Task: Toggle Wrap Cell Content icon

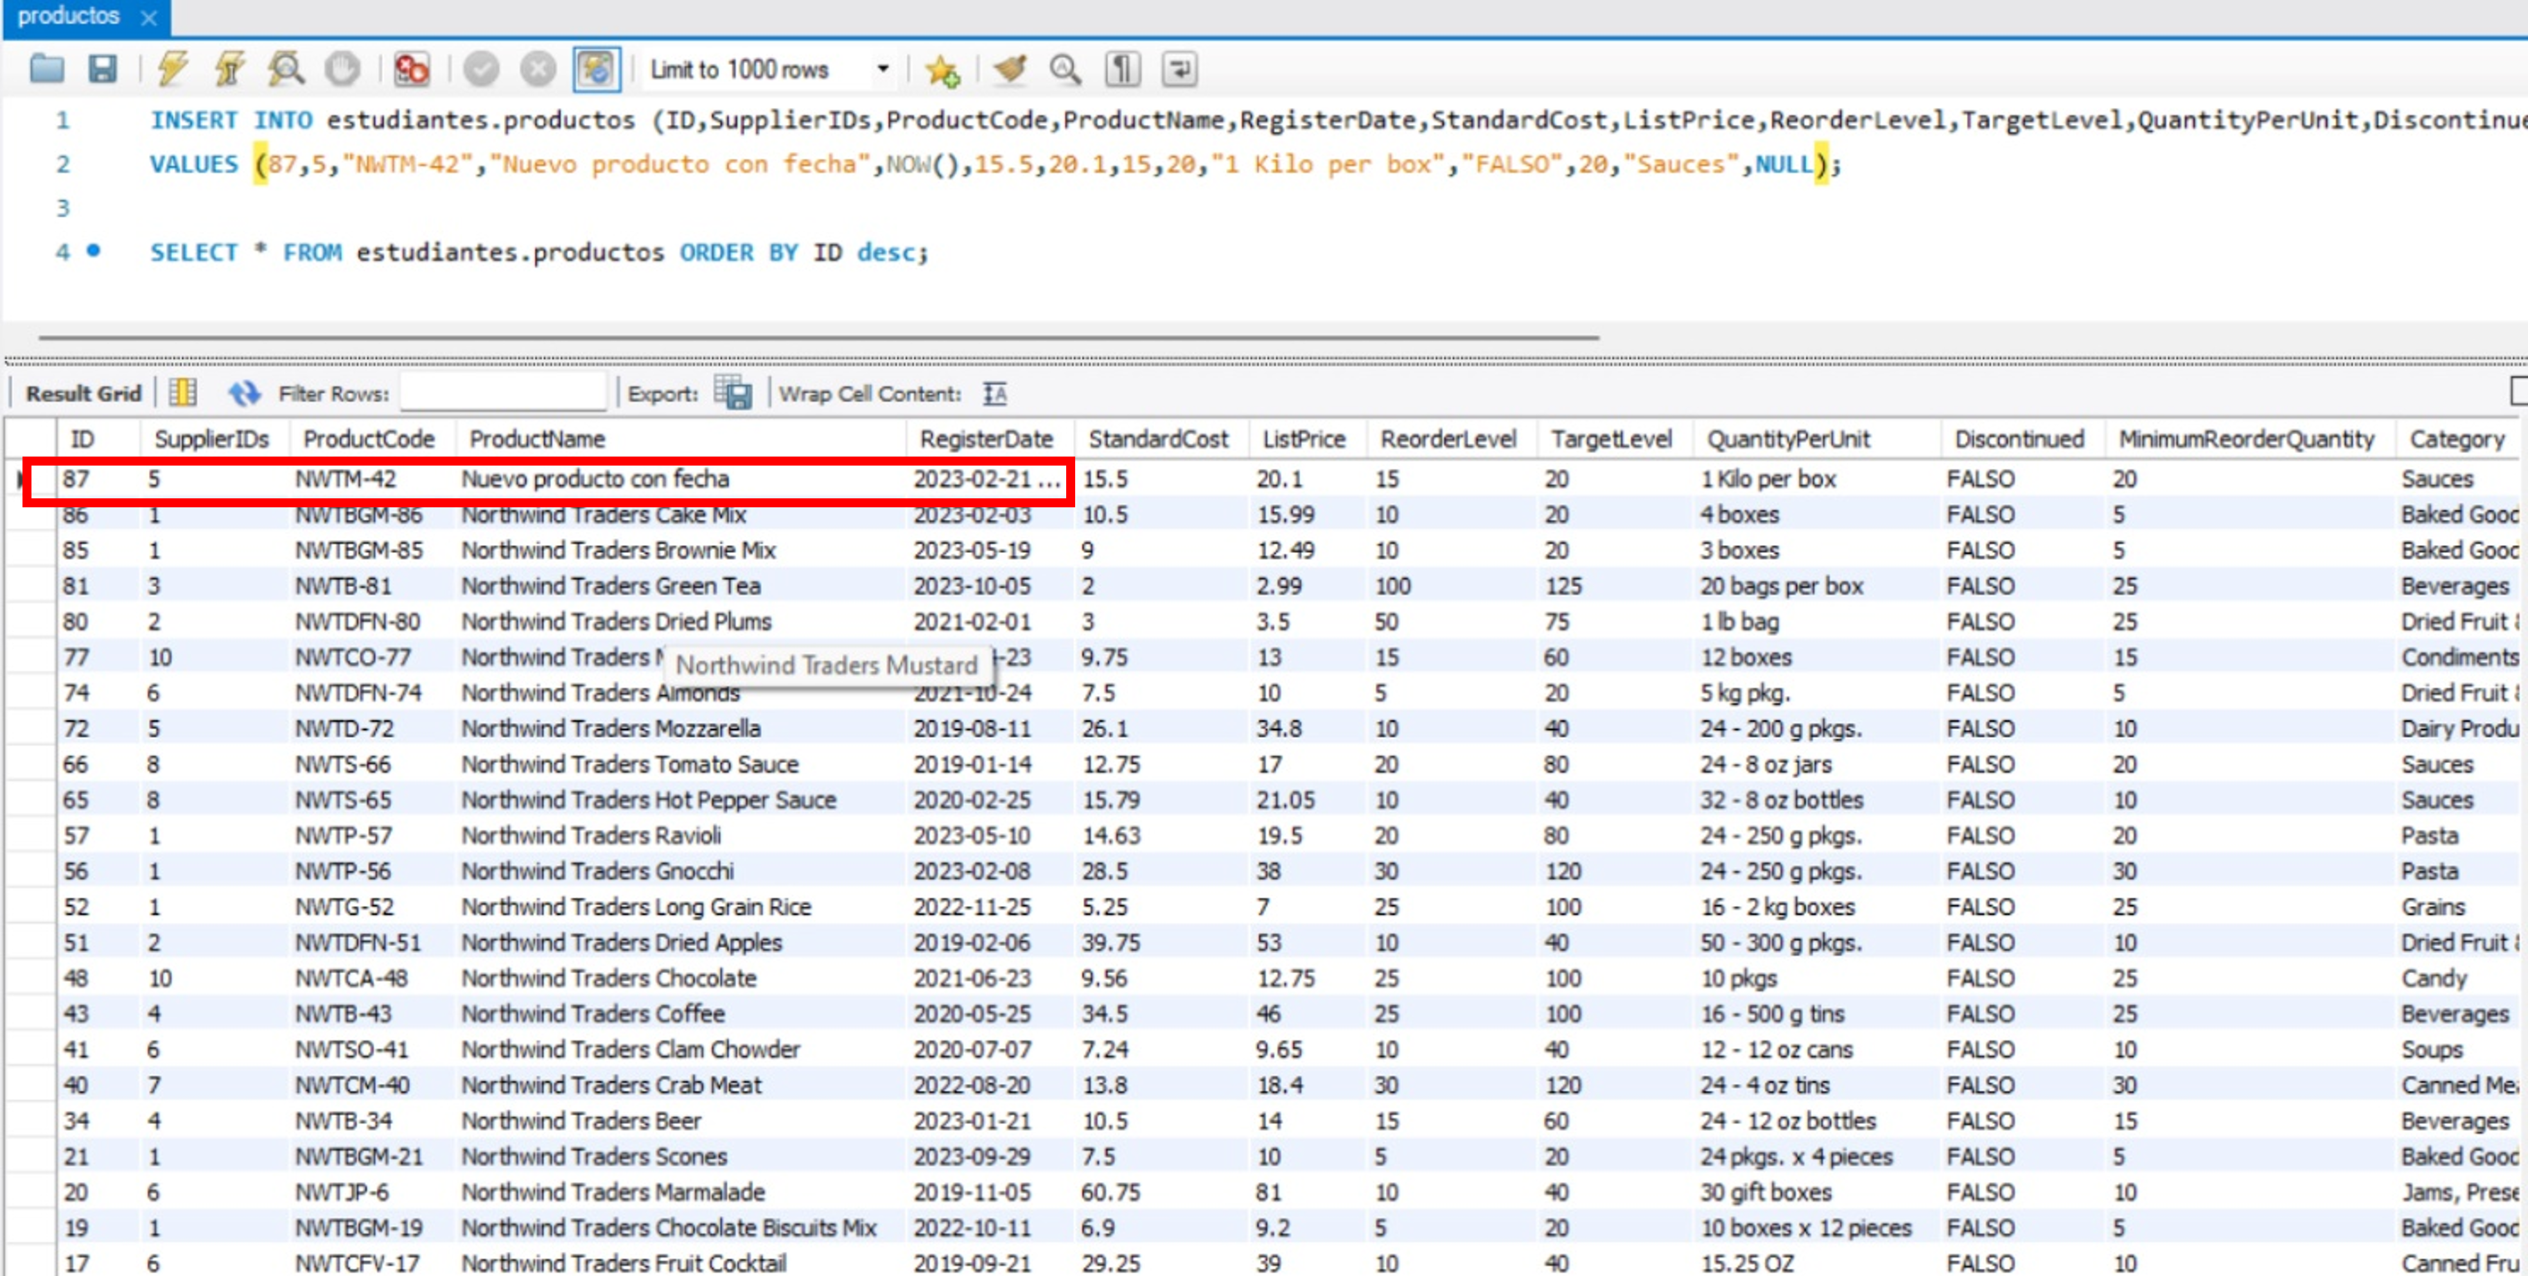Action: [x=995, y=394]
